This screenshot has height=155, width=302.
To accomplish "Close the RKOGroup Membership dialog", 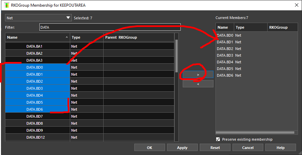I will (297, 5).
